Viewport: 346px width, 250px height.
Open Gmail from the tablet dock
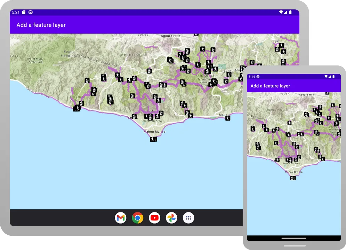click(x=120, y=218)
